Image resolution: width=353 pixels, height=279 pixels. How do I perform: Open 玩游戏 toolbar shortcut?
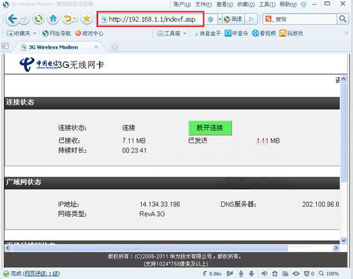coord(291,33)
